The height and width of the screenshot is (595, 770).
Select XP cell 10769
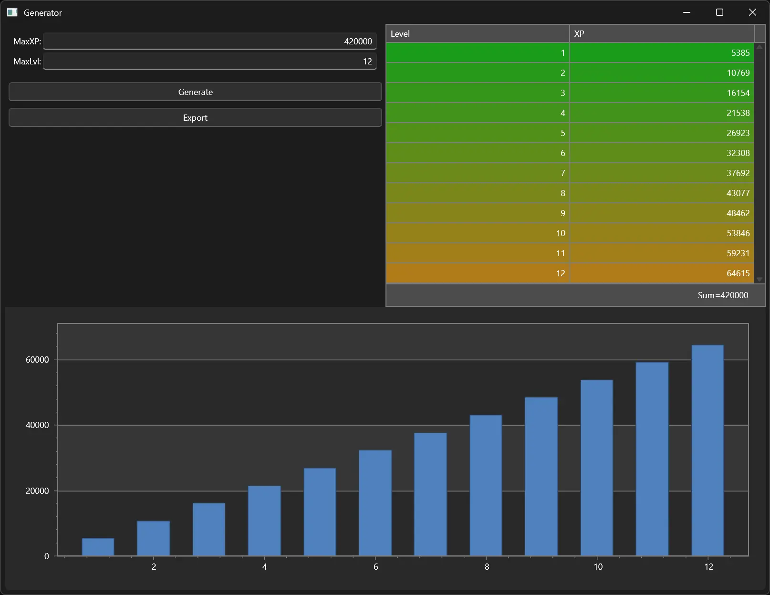pos(662,73)
